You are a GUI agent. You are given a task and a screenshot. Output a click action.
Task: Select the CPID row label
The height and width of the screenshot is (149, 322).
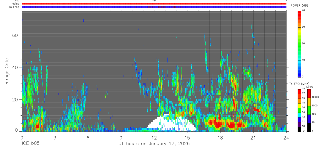point(16,1)
